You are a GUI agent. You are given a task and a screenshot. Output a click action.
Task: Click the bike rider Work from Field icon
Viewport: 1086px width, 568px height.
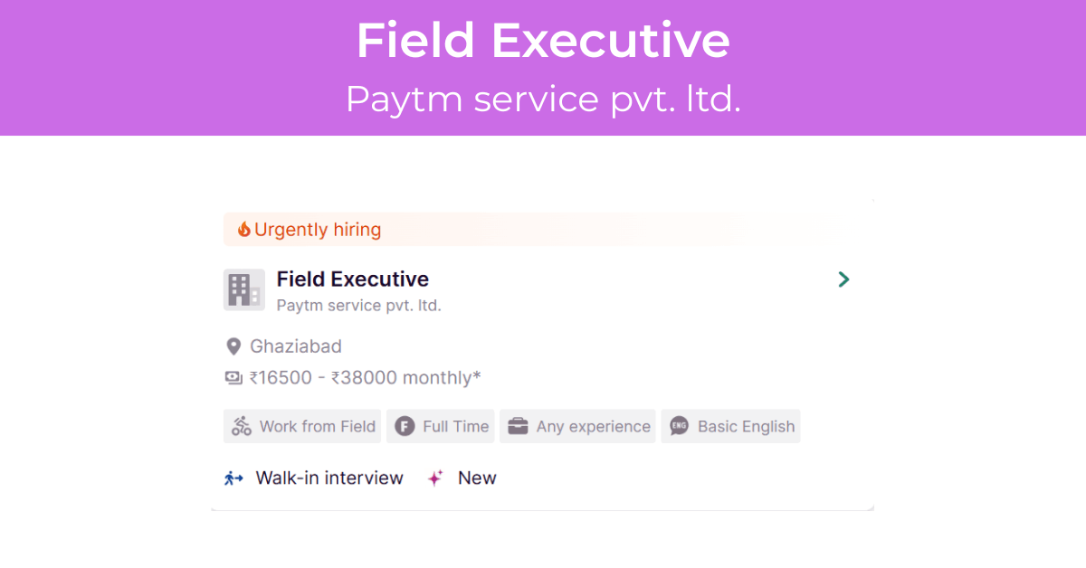pyautogui.click(x=242, y=426)
